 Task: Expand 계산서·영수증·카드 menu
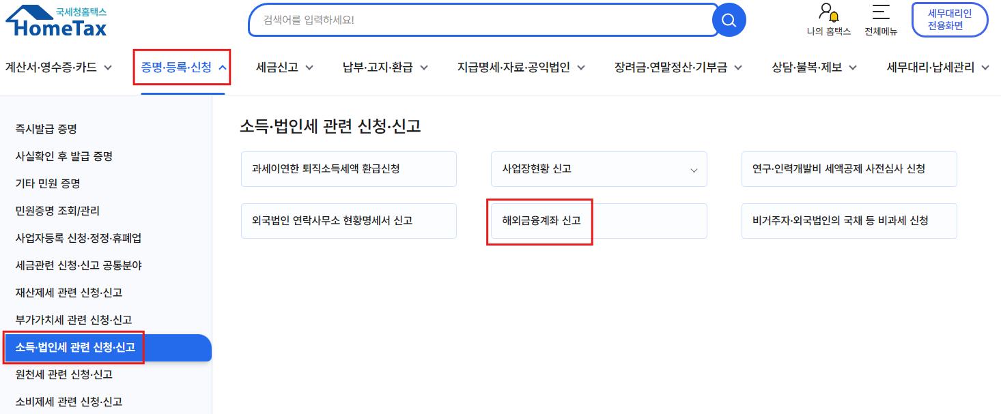coord(58,67)
